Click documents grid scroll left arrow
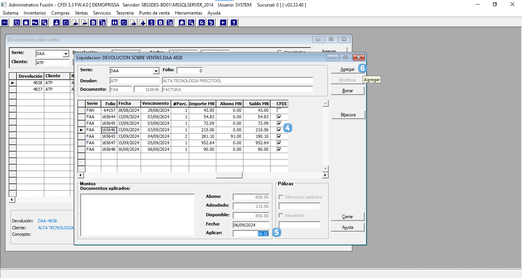This screenshot has width=522, height=279. (x=80, y=175)
